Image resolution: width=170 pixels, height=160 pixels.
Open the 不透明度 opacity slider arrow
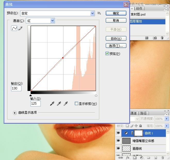coord(167,119)
